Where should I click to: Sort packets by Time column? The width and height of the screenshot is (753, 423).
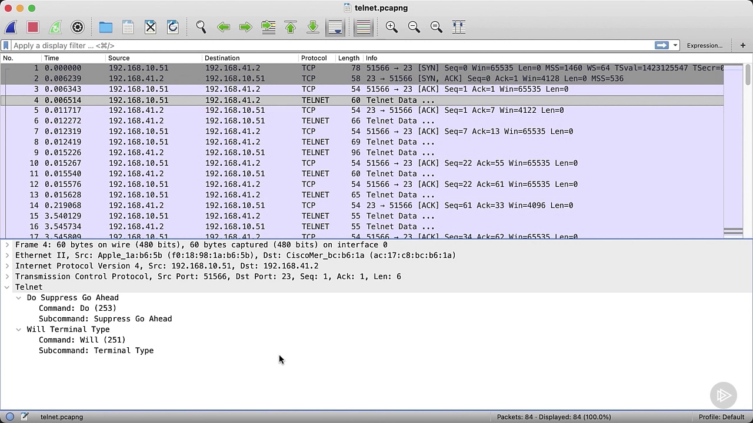coord(74,58)
